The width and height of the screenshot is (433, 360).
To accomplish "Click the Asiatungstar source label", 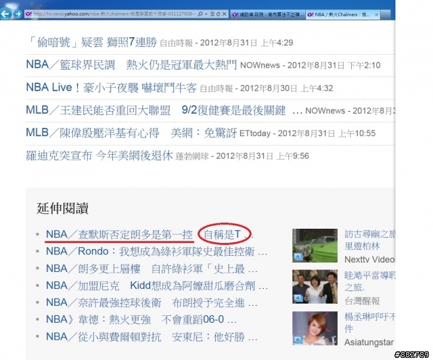I will (369, 342).
